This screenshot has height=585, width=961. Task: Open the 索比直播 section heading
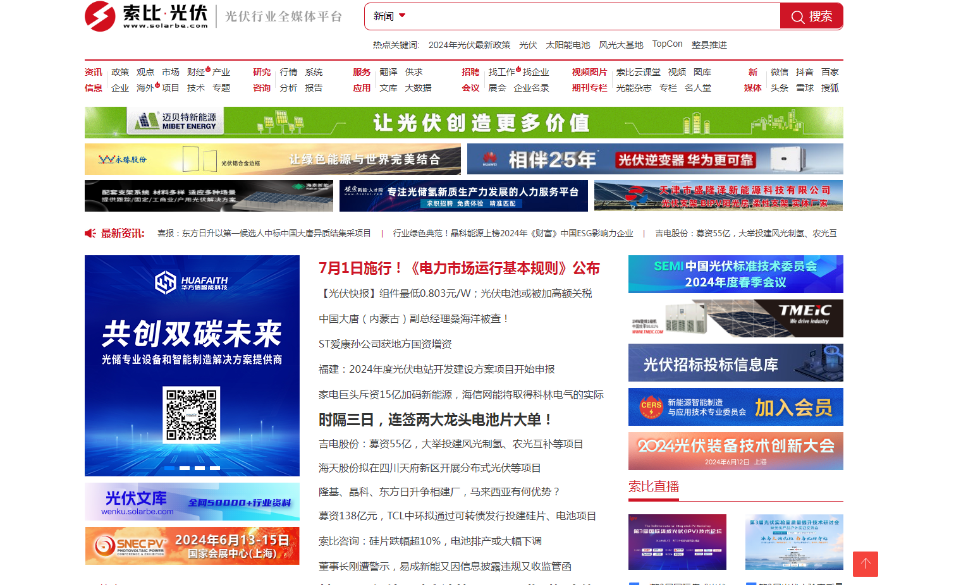click(x=654, y=486)
